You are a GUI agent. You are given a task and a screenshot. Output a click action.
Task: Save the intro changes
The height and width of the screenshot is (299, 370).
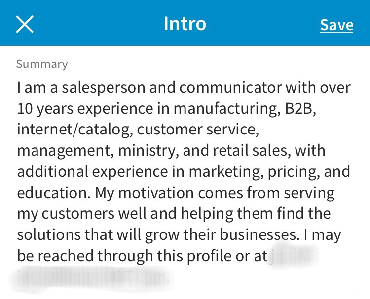coord(336,25)
